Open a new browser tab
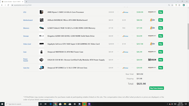This screenshot has width=189, height=106. 26,2
